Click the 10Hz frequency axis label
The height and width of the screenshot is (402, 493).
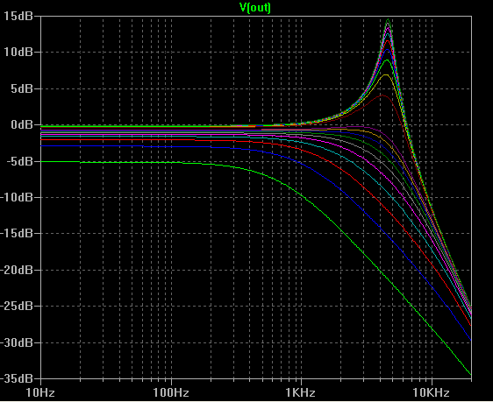40,392
